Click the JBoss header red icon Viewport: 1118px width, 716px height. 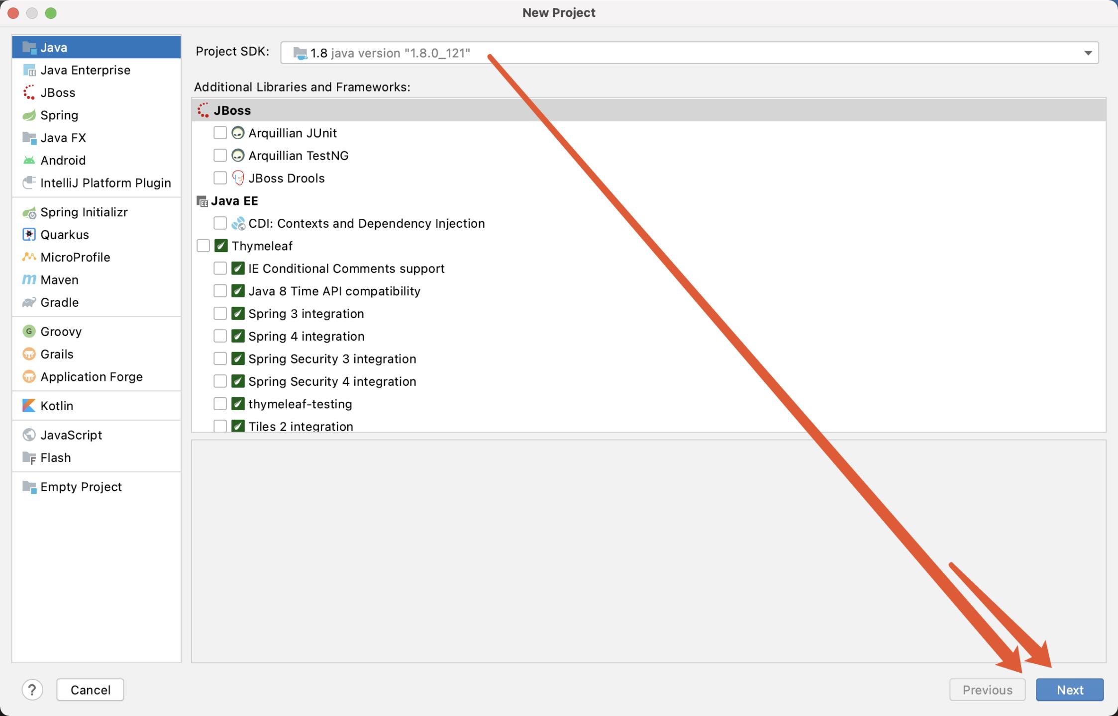(203, 110)
